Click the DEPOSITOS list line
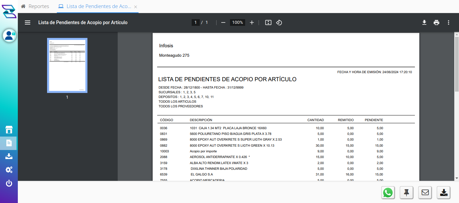The height and width of the screenshot is (203, 459). click(186, 97)
